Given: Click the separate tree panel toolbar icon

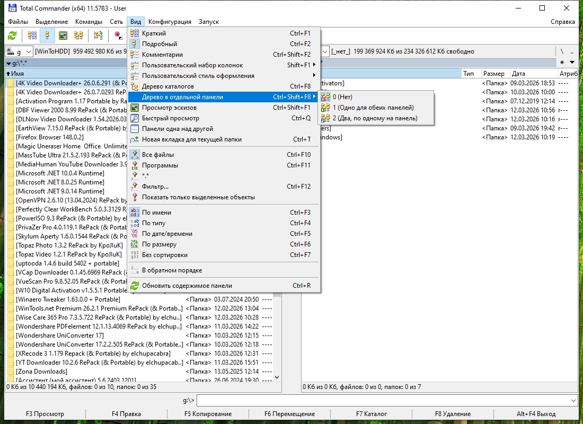Looking at the screenshot, I should point(98,36).
